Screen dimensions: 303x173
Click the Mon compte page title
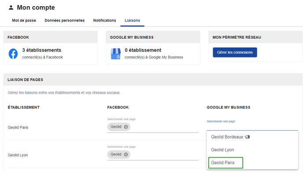36,7
